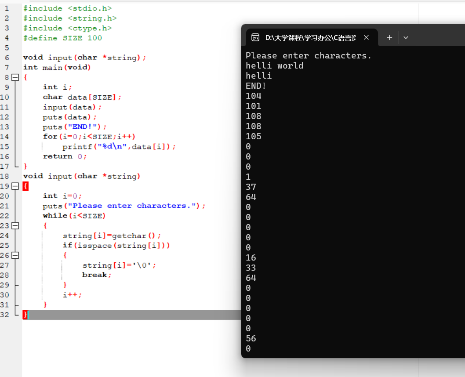The height and width of the screenshot is (377, 465).
Task: Click the console icon in terminal tab
Action: (255, 38)
